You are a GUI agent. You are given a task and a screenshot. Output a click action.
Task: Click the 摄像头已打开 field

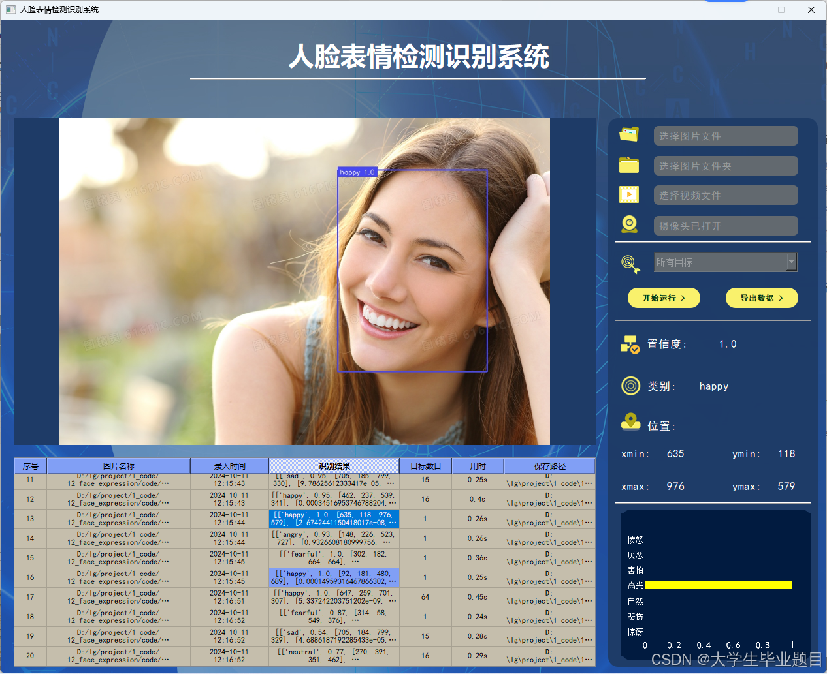tap(726, 226)
